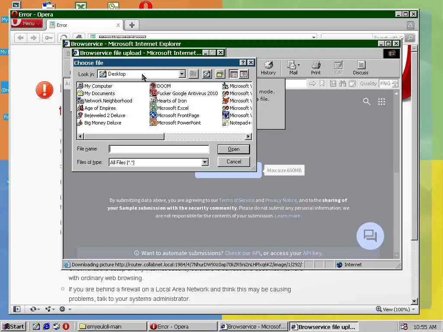Expand the Look in Desktop dropdown
Viewport: 443px width, 332px height.
[x=182, y=74]
